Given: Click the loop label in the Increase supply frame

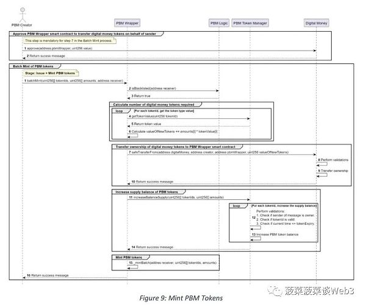Looking at the screenshot, I should point(235,205).
